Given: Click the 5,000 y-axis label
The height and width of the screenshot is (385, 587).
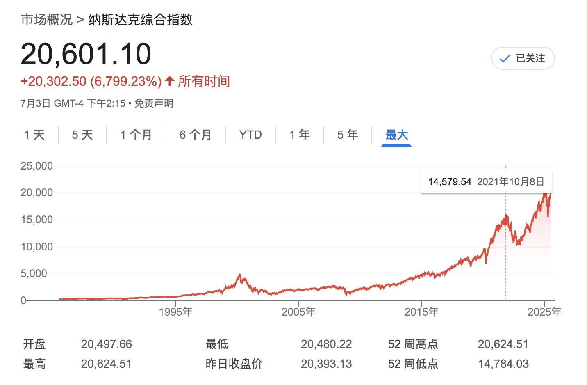Looking at the screenshot, I should tap(34, 273).
